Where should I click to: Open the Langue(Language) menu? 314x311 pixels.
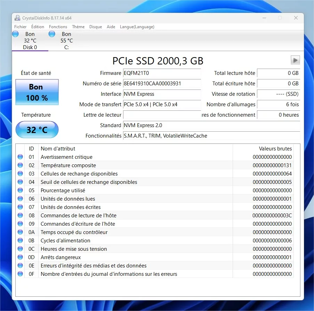click(x=137, y=27)
